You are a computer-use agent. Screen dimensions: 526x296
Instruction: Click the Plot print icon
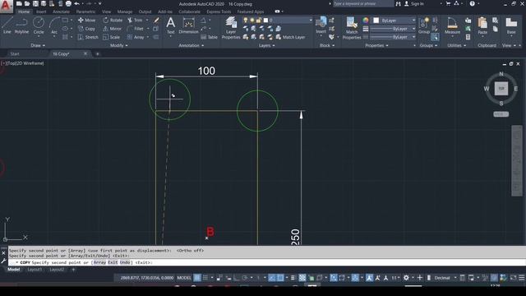coord(68,3)
